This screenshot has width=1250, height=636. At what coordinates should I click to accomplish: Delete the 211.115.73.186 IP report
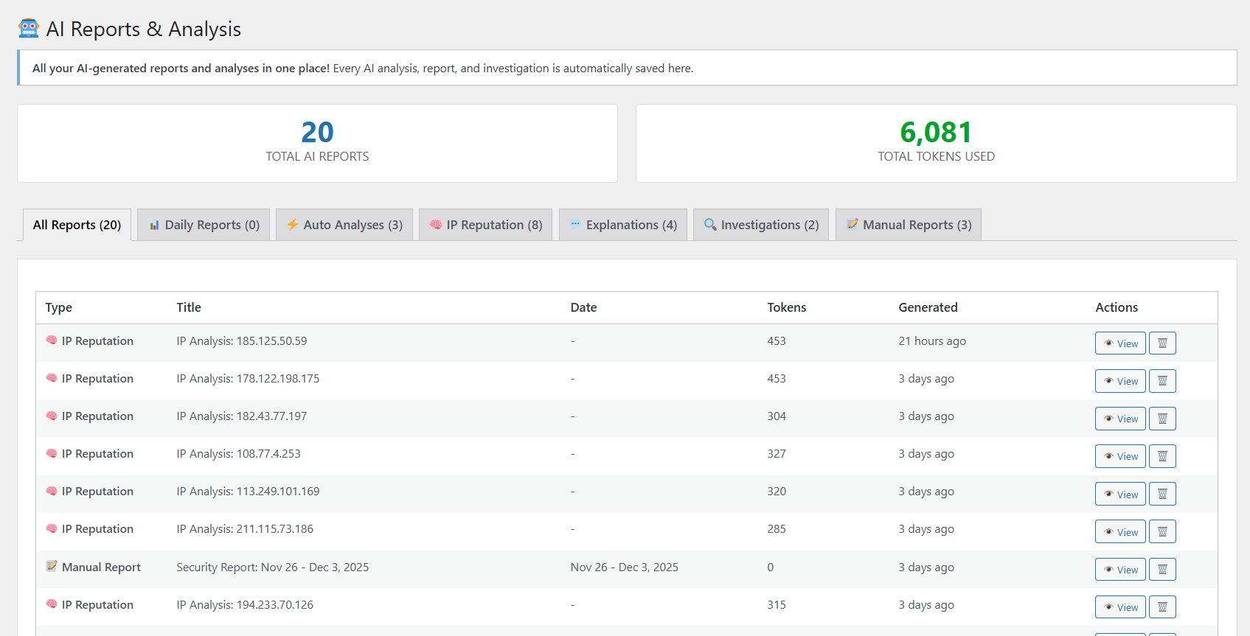tap(1162, 531)
